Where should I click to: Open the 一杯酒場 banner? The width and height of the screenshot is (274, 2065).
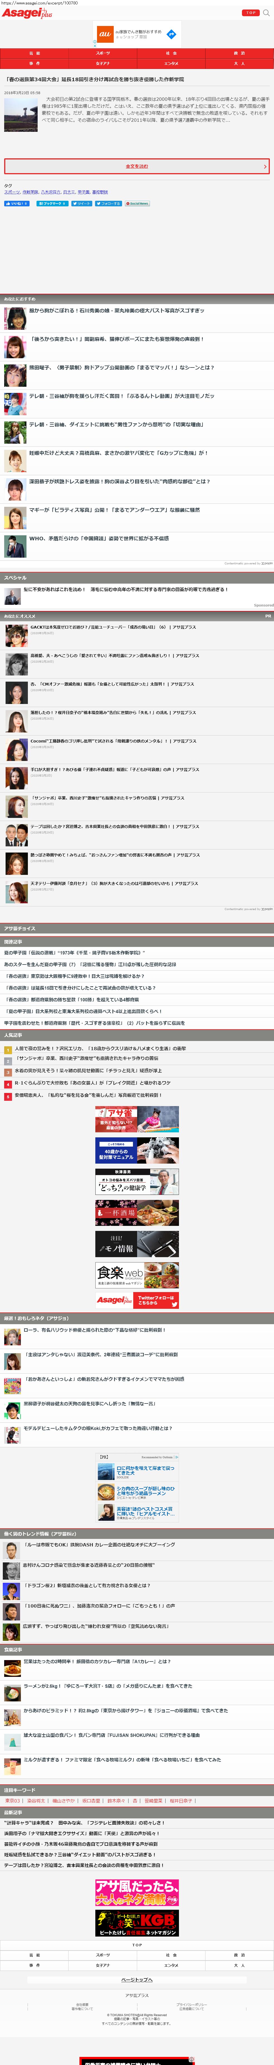[x=137, y=1213]
